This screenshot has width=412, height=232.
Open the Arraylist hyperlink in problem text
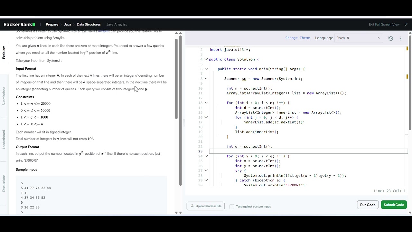(104, 31)
